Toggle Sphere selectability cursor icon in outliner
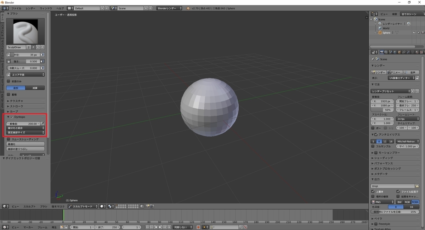 point(418,33)
